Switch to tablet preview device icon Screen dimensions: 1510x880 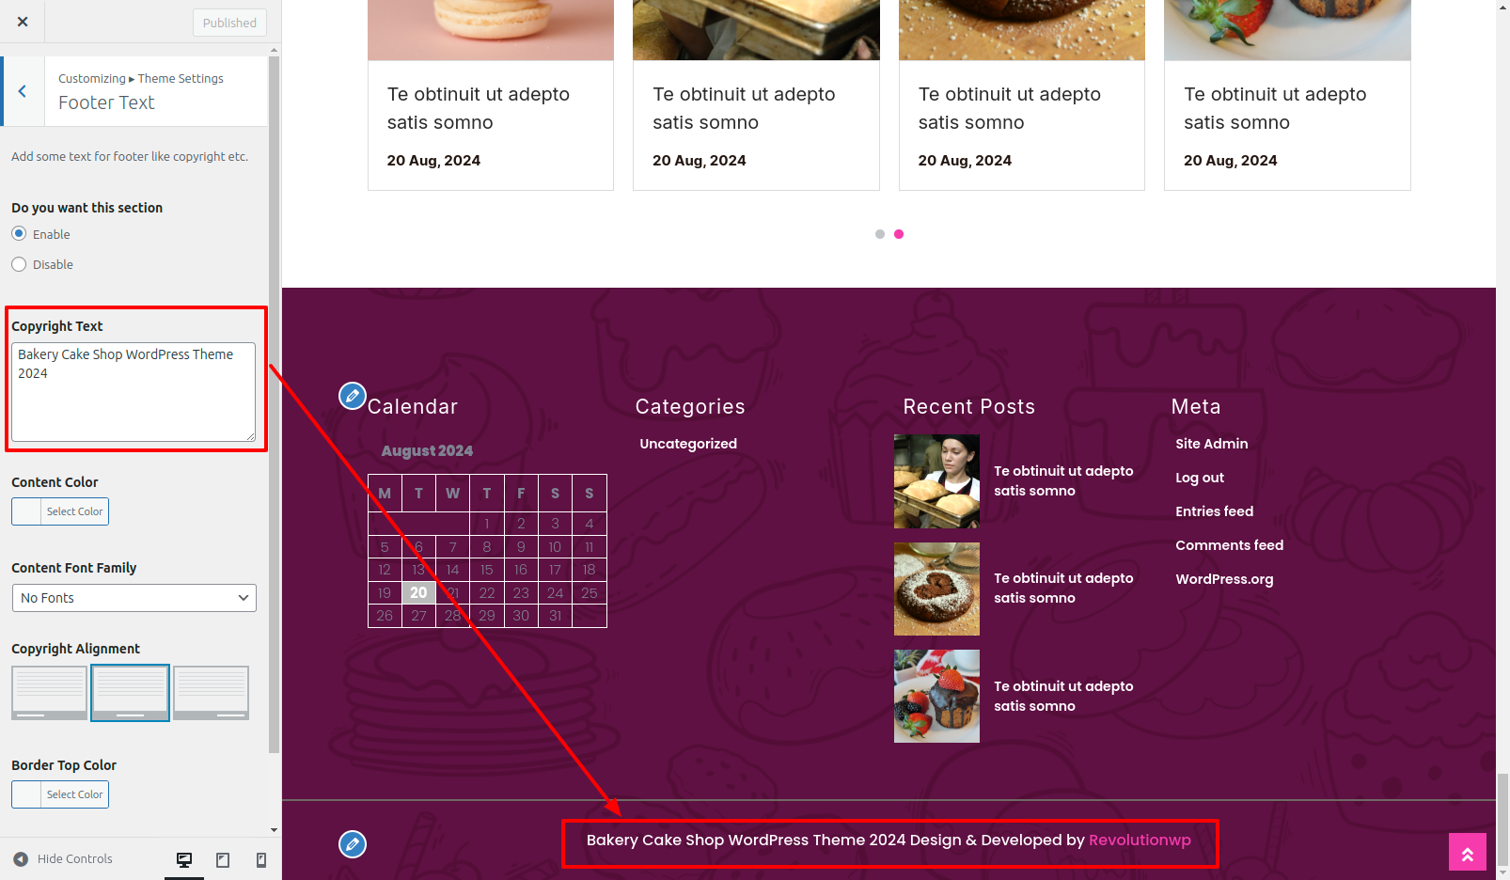point(223,859)
